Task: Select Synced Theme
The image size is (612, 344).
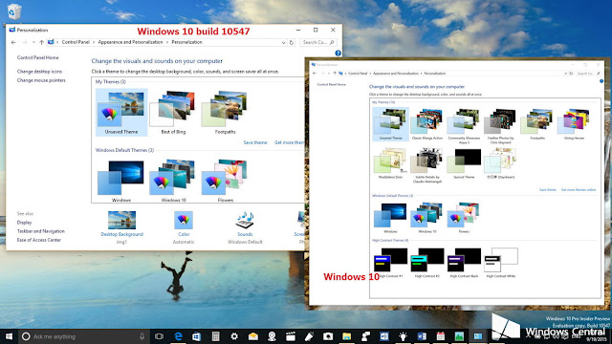Action: [464, 163]
